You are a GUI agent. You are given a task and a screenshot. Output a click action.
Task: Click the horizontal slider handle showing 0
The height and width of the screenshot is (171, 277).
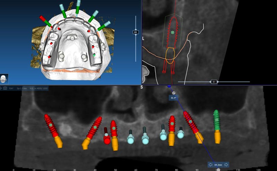point(214,82)
